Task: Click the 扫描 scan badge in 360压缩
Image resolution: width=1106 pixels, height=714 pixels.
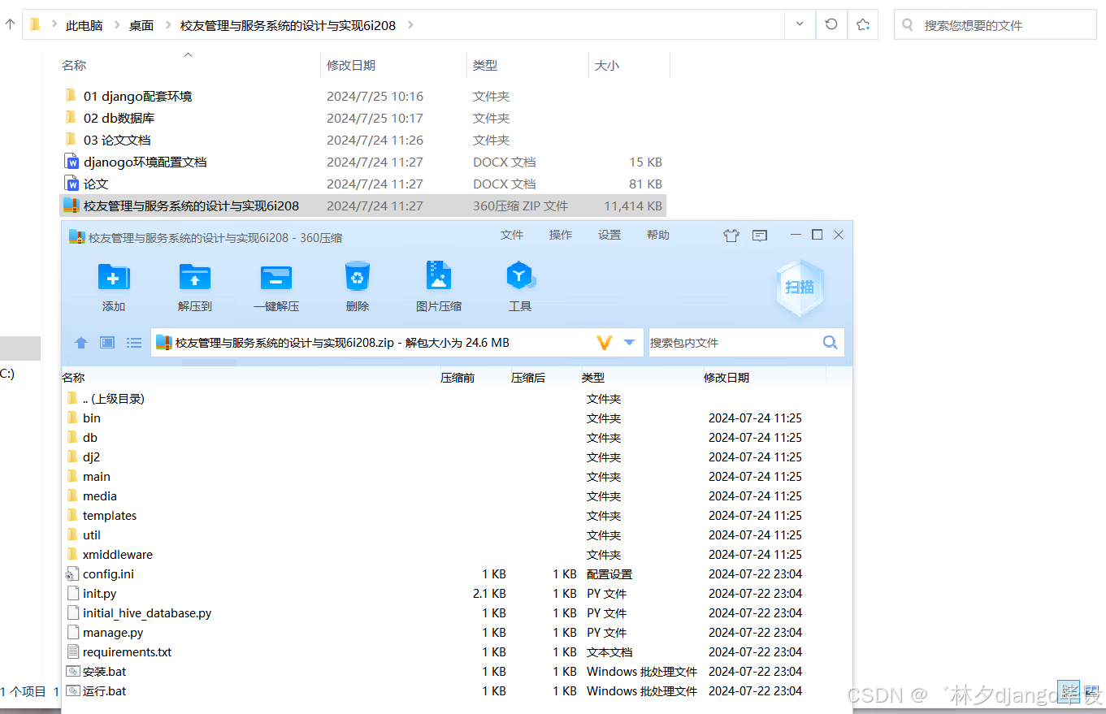Action: (x=799, y=286)
